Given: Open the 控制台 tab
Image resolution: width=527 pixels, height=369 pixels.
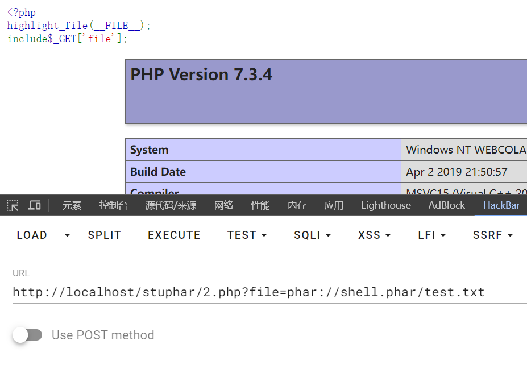Looking at the screenshot, I should (x=113, y=205).
